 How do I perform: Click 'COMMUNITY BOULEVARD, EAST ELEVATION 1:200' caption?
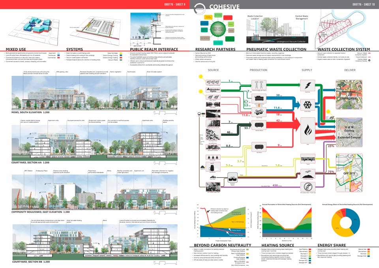pyautogui.click(x=40, y=212)
